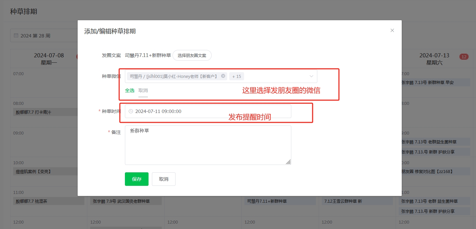Select the 司慧丹 / [jslhl001]莫小红-Honey老师 tag text
Viewport: 476px width, 229px height.
coord(174,76)
